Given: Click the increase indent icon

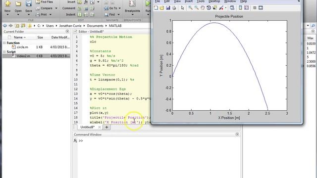Looking at the screenshot, I should 86,15.
